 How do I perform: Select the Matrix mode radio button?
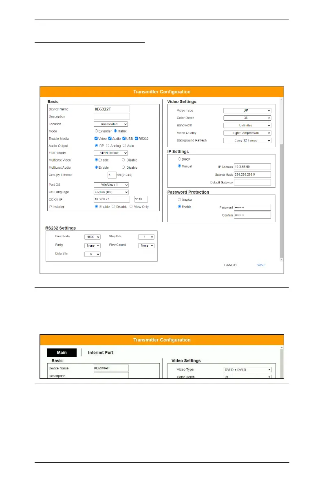115,131
